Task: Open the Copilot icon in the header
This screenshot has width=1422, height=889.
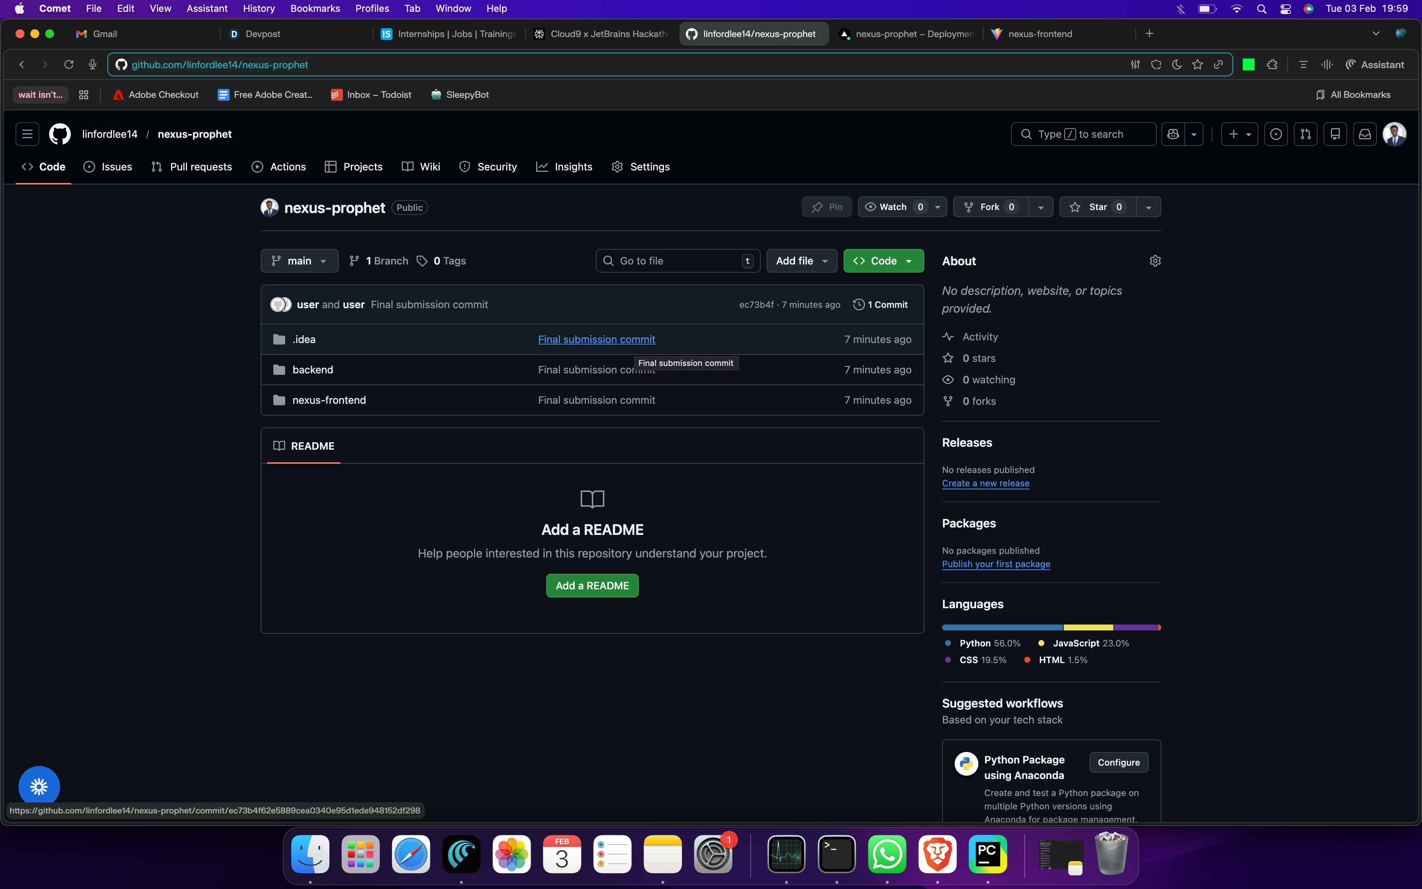Action: (x=1173, y=134)
